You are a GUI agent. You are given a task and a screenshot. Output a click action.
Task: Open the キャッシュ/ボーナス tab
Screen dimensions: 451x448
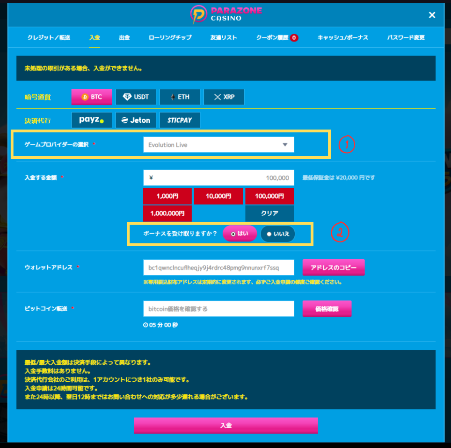click(342, 38)
